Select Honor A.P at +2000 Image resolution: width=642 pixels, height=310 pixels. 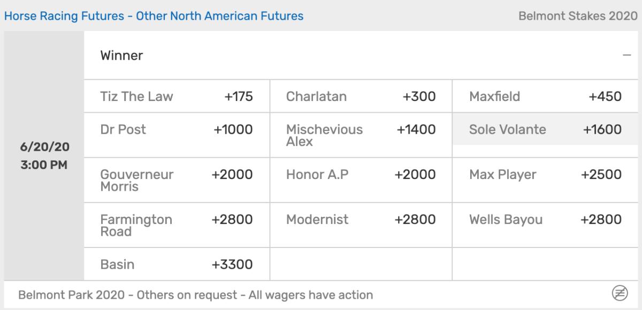[361, 175]
